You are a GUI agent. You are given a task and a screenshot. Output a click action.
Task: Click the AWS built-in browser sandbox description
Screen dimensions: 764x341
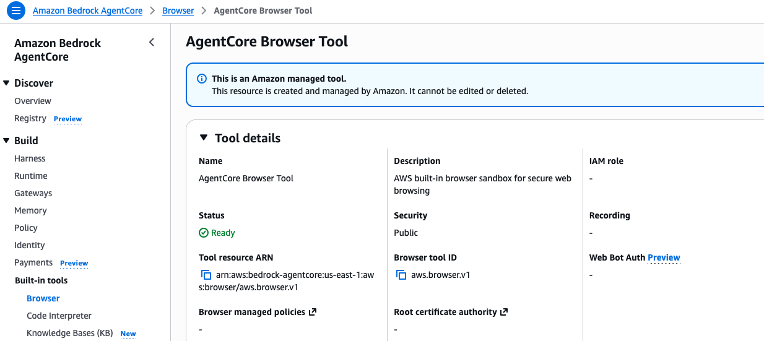click(x=482, y=184)
